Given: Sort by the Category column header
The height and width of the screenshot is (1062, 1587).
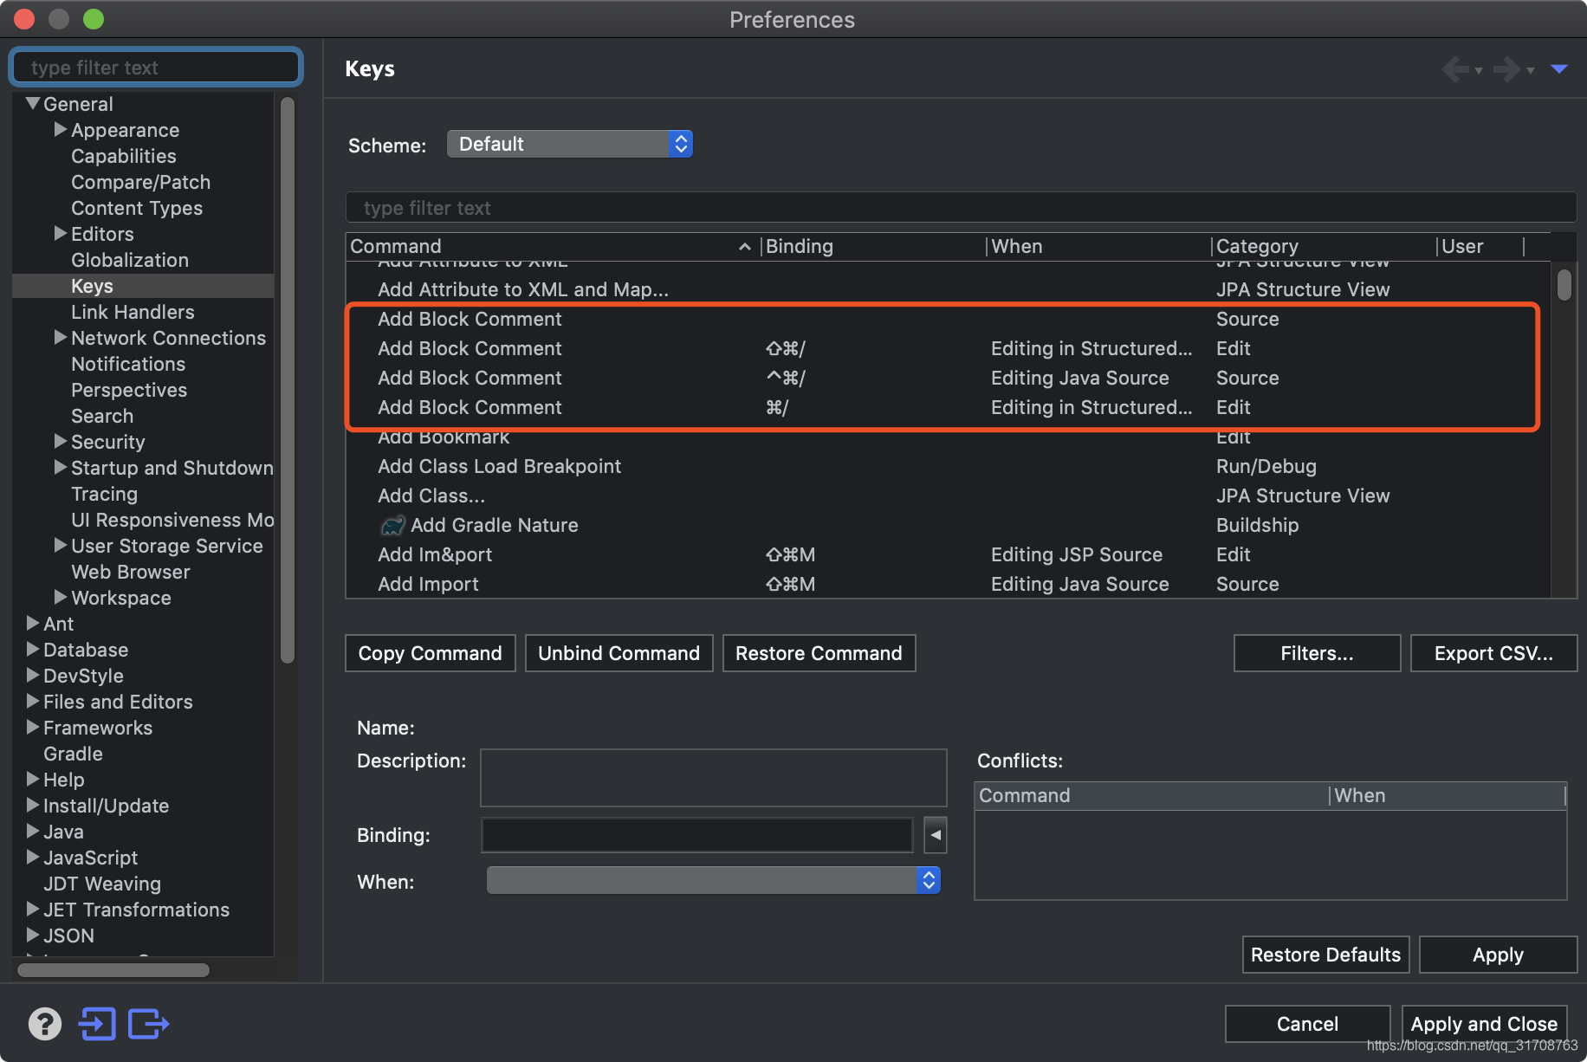Looking at the screenshot, I should 1325,247.
